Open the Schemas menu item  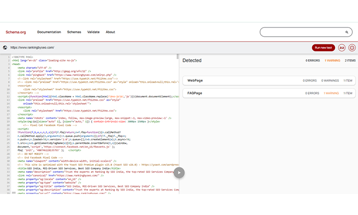74,32
